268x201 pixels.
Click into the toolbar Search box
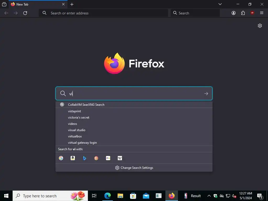tap(195, 13)
